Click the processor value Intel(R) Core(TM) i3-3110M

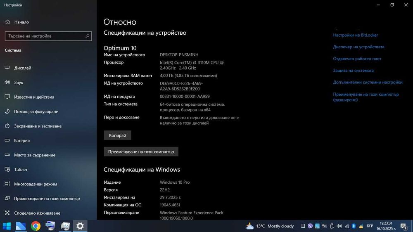192,65
